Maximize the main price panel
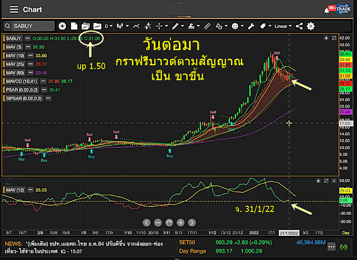Viewport: 357px width, 260px height. coord(334,38)
